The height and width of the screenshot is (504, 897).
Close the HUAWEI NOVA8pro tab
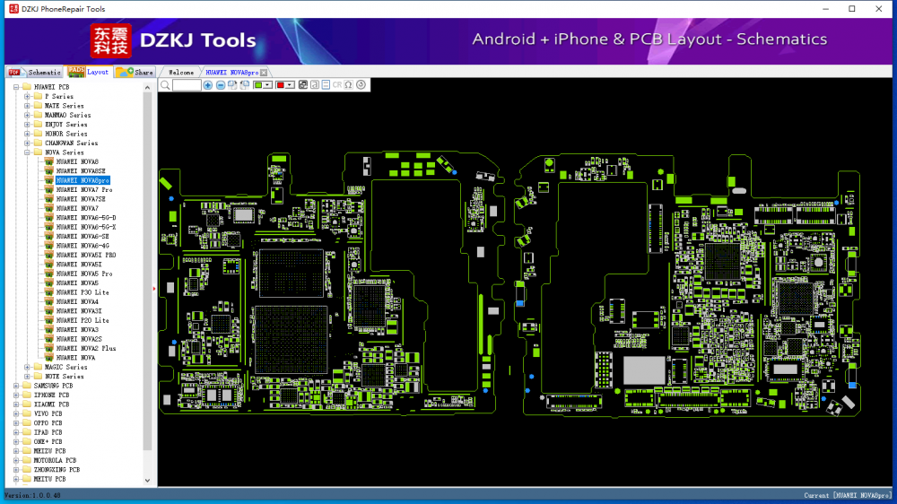(264, 73)
